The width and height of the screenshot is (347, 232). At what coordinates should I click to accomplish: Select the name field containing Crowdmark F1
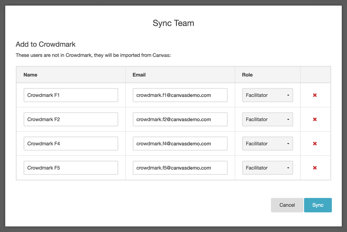pos(70,95)
